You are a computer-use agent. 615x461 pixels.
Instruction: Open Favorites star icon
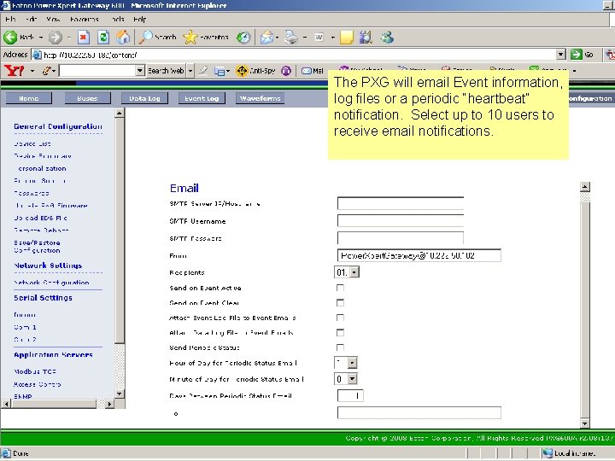point(190,38)
